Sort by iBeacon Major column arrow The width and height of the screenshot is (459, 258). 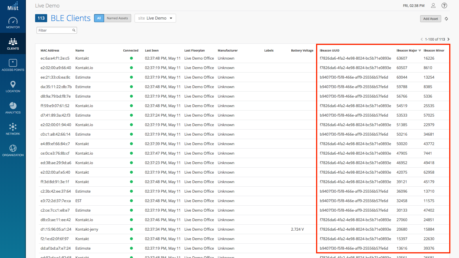pyautogui.click(x=420, y=50)
